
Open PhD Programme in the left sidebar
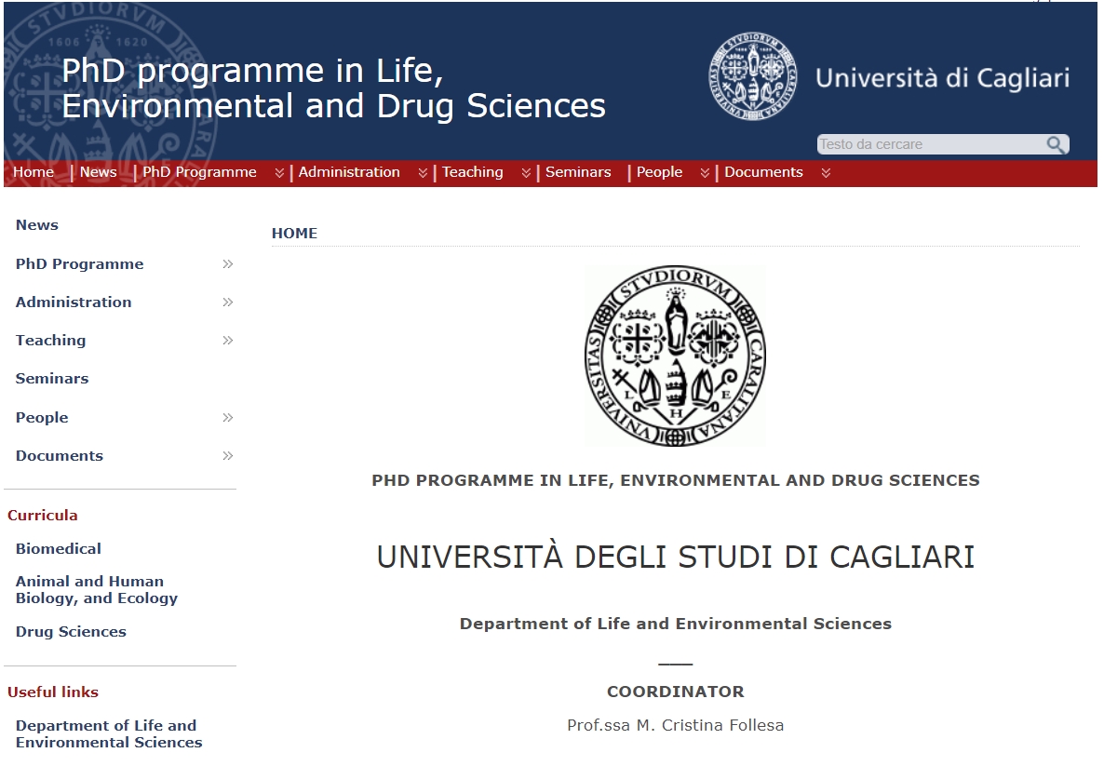tap(79, 264)
